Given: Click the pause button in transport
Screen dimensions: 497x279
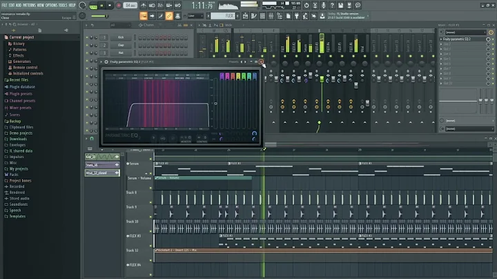Looking at the screenshot, I should 101,6.
